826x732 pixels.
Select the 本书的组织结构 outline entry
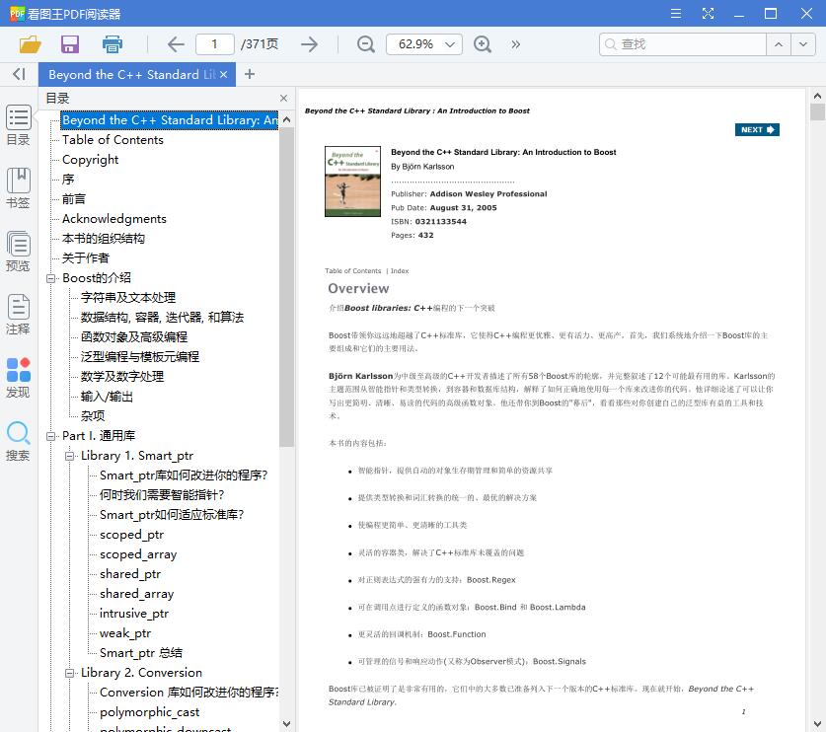(x=104, y=239)
